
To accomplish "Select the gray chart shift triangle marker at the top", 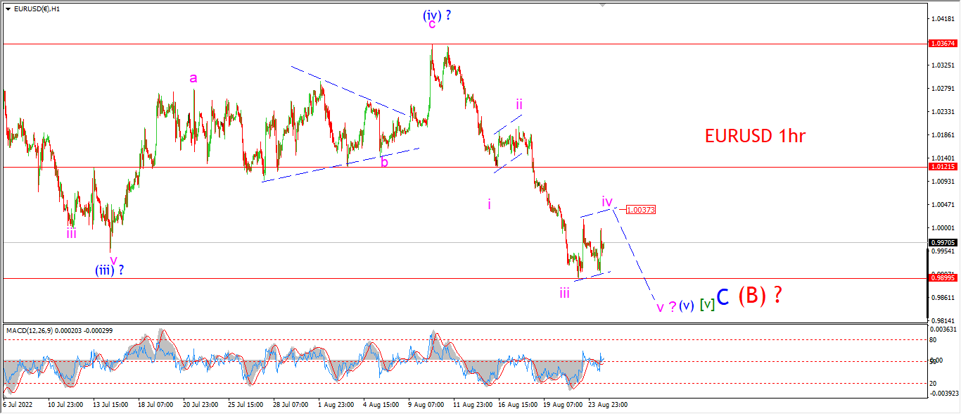I will pos(602,5).
